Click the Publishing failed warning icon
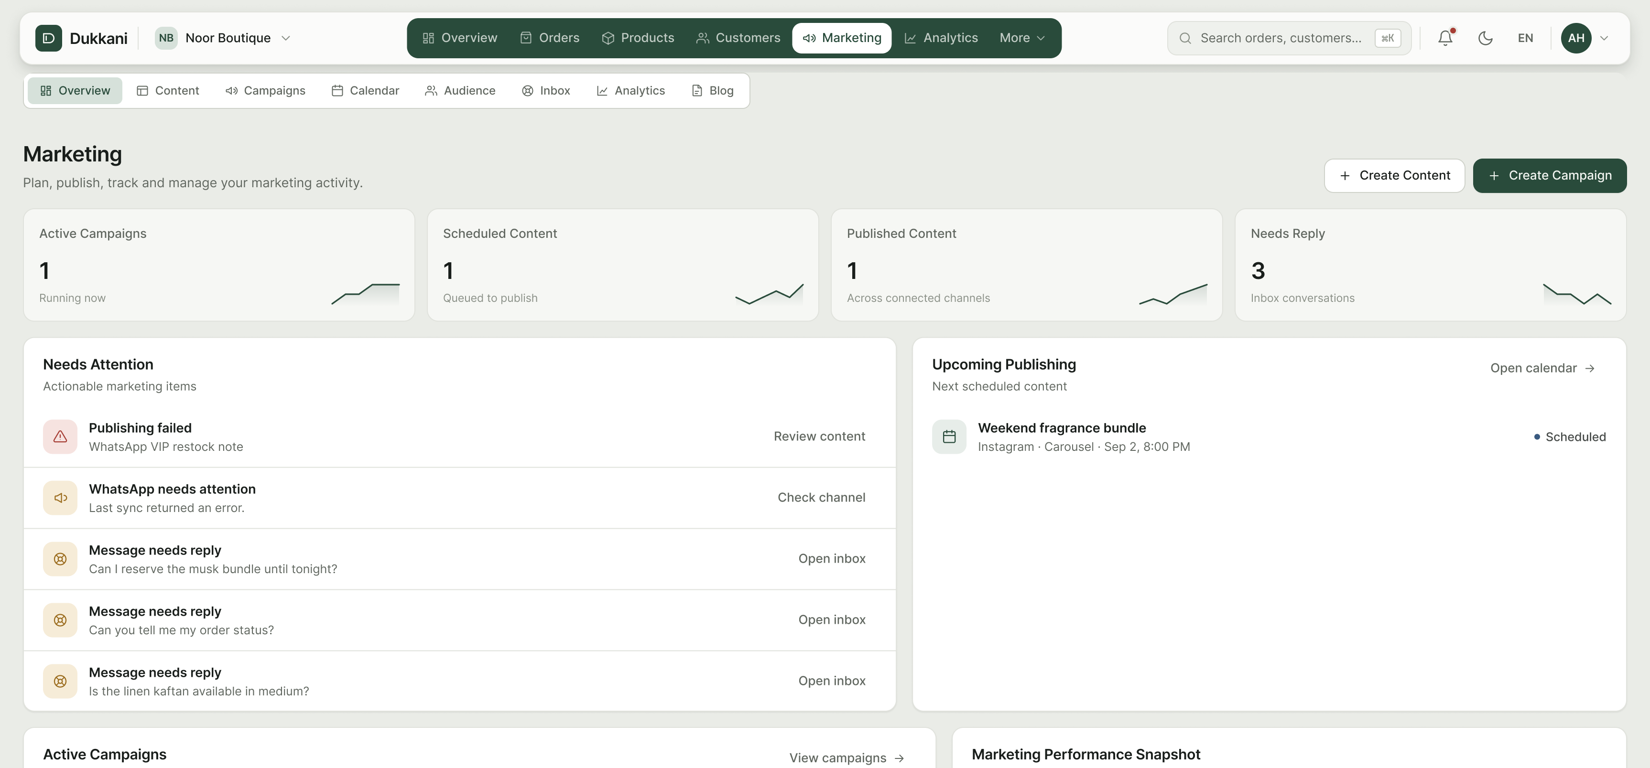The image size is (1650, 768). [x=60, y=437]
